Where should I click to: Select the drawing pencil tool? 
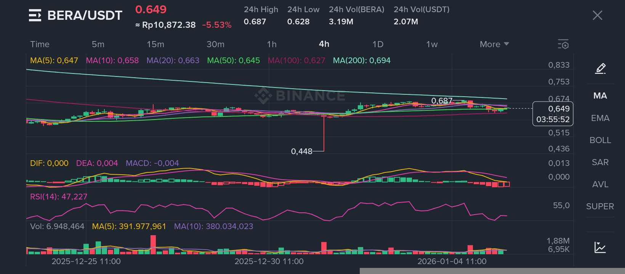(600, 68)
